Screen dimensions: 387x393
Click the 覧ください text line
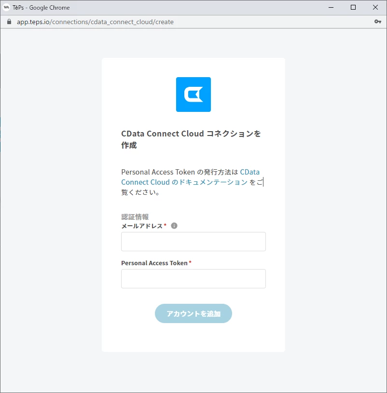click(x=140, y=192)
